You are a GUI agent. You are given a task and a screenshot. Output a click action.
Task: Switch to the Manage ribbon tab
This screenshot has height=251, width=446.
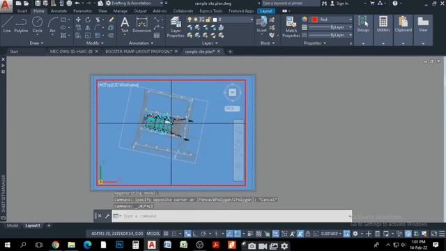[121, 11]
